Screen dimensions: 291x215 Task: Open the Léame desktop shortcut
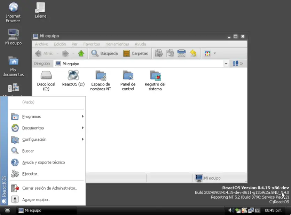click(40, 10)
